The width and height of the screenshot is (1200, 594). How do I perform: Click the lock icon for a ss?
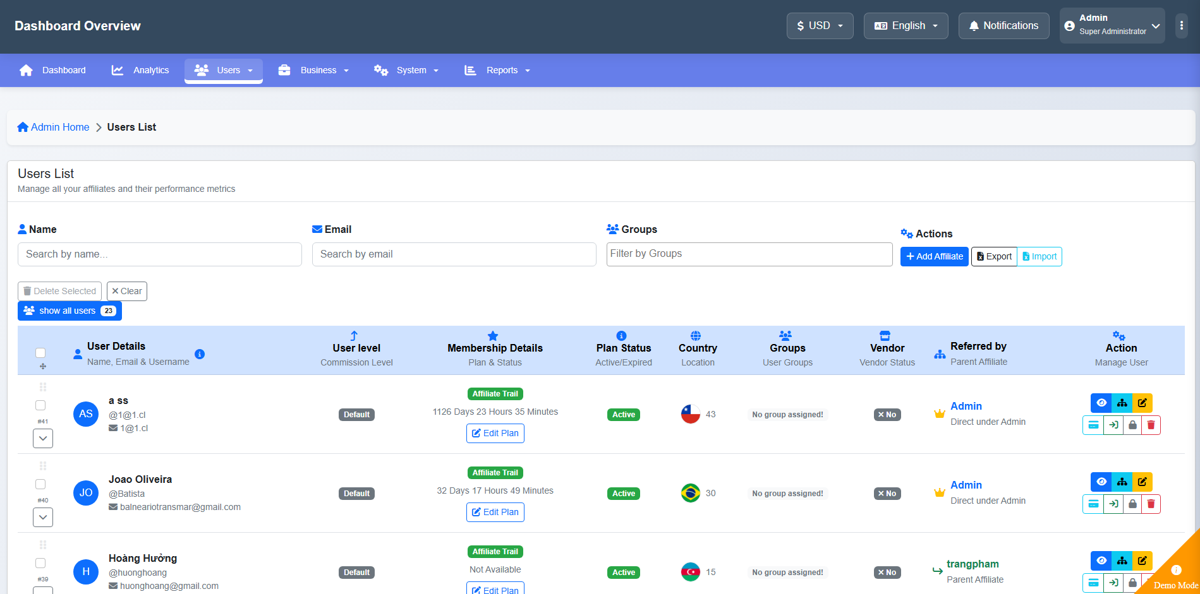click(x=1132, y=425)
